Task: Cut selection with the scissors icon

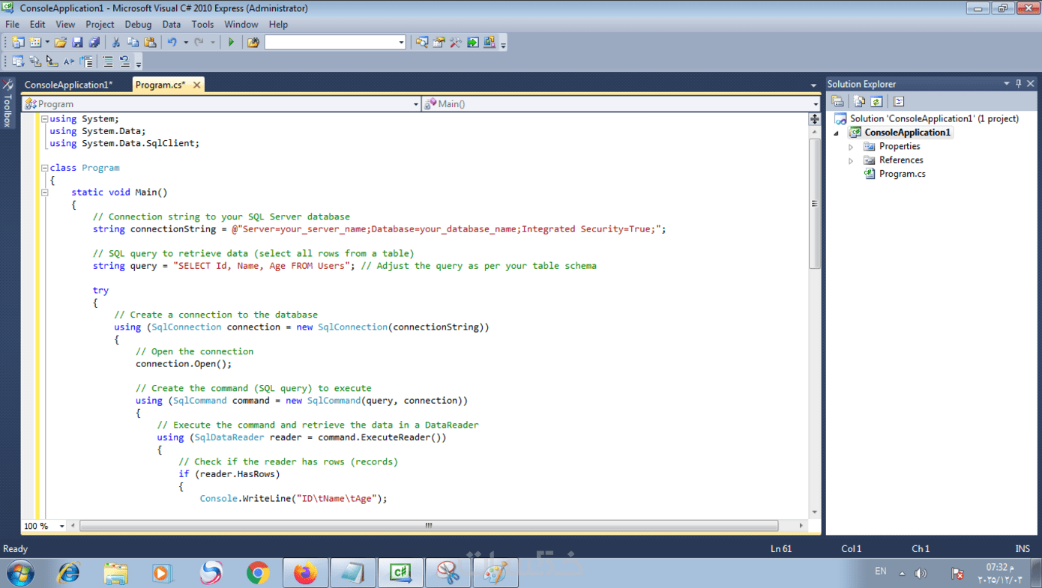Action: 116,43
